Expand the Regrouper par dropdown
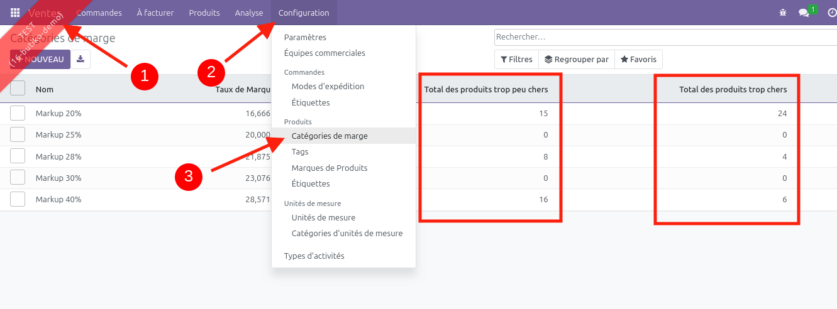This screenshot has height=309, width=837. 577,59
